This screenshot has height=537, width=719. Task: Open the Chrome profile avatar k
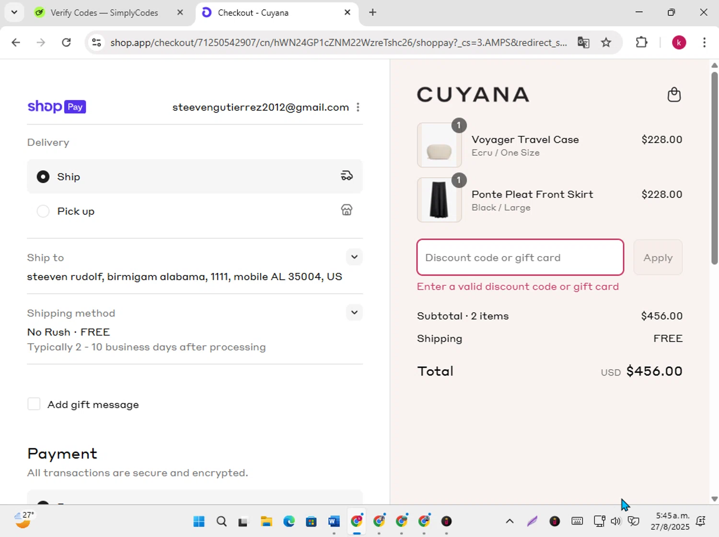[679, 42]
